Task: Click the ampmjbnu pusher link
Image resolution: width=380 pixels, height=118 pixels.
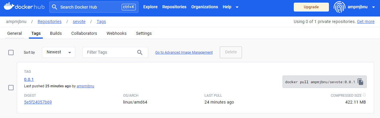Action: tap(85, 86)
